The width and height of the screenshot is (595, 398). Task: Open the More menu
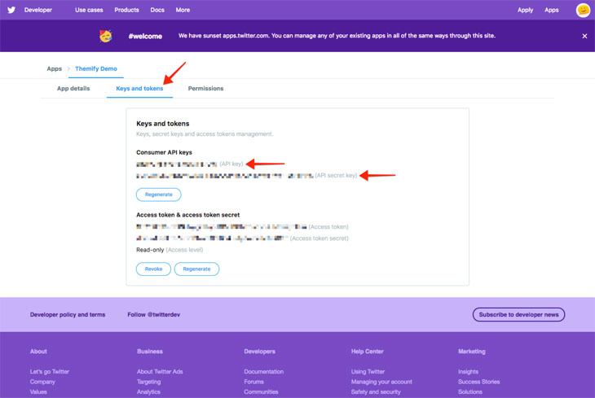[183, 10]
